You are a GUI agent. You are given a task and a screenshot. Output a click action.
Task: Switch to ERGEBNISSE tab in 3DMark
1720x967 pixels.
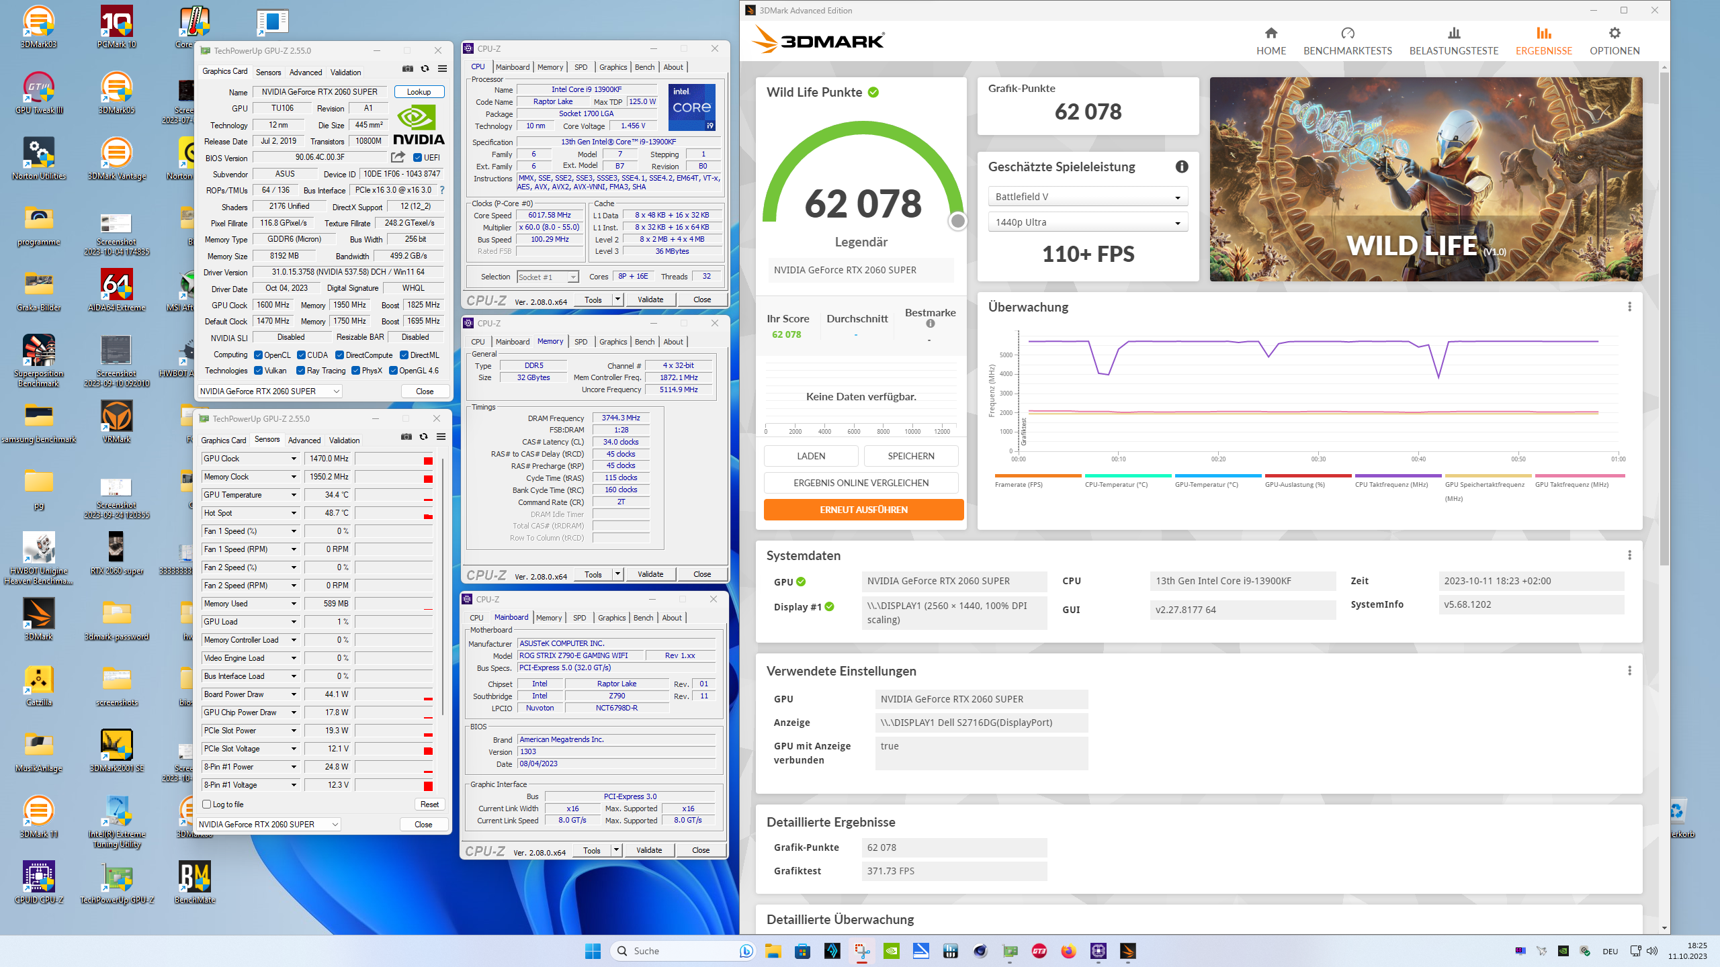pos(1543,42)
